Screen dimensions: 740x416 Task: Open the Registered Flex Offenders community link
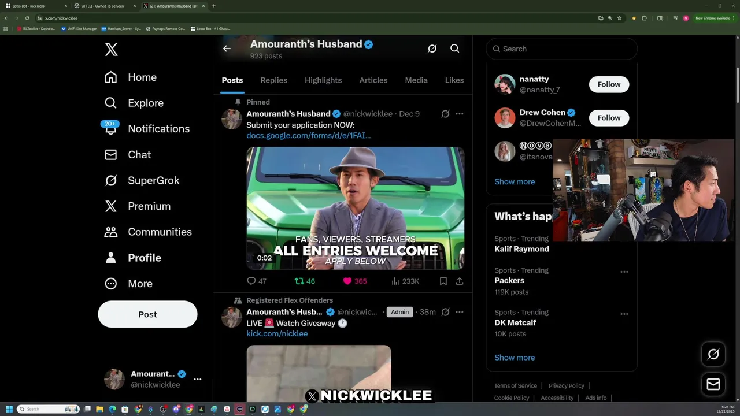(290, 300)
